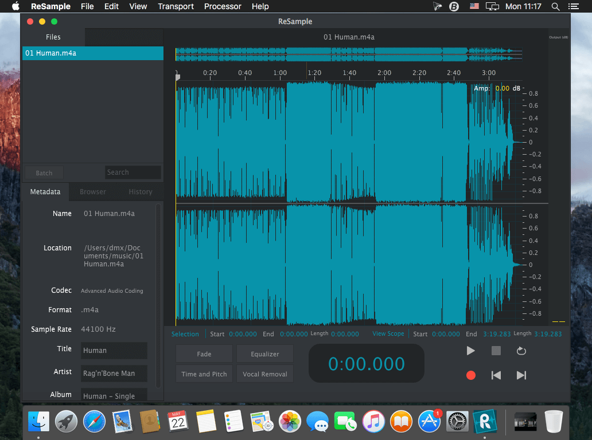Open Vocal Removal processor
Viewport: 592px width, 440px height.
click(x=265, y=374)
